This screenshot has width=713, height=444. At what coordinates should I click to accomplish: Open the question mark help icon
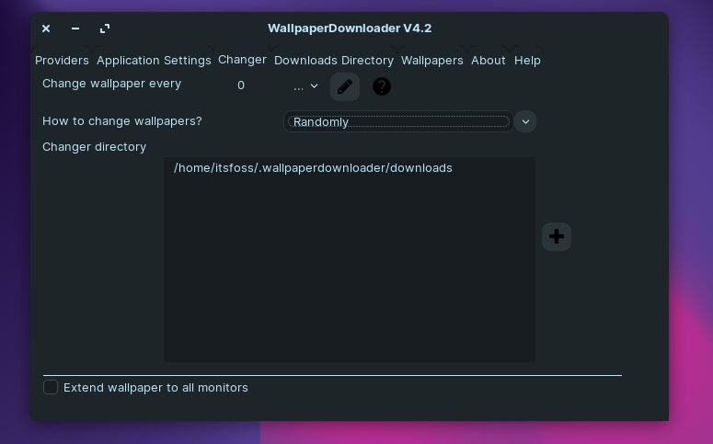[382, 86]
